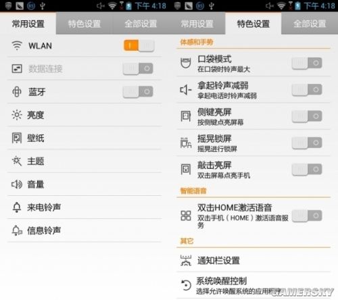Click the 口袋模式 title text
The height and width of the screenshot is (300, 338).
click(x=214, y=59)
